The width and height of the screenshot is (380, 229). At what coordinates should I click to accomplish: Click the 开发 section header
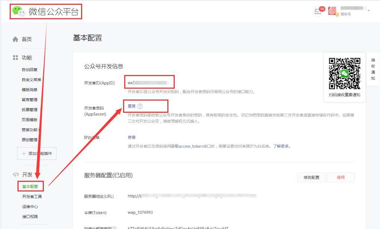click(27, 174)
